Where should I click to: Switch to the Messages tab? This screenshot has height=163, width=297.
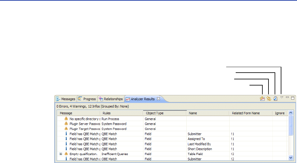coord(66,99)
